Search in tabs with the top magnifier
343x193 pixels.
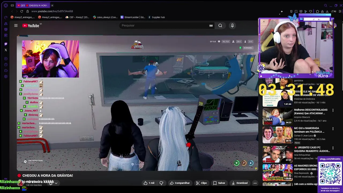pyautogui.click(x=326, y=5)
